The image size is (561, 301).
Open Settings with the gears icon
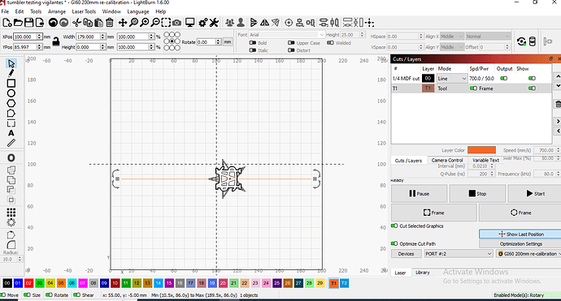(x=203, y=23)
